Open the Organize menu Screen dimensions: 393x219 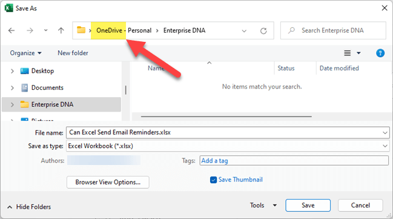(x=25, y=53)
